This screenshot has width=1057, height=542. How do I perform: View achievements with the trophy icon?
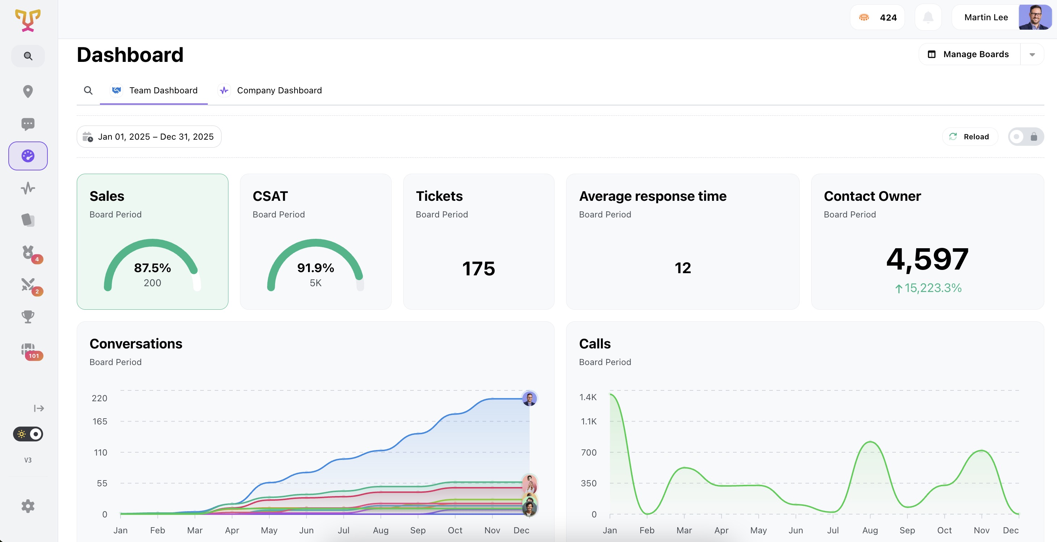point(28,316)
